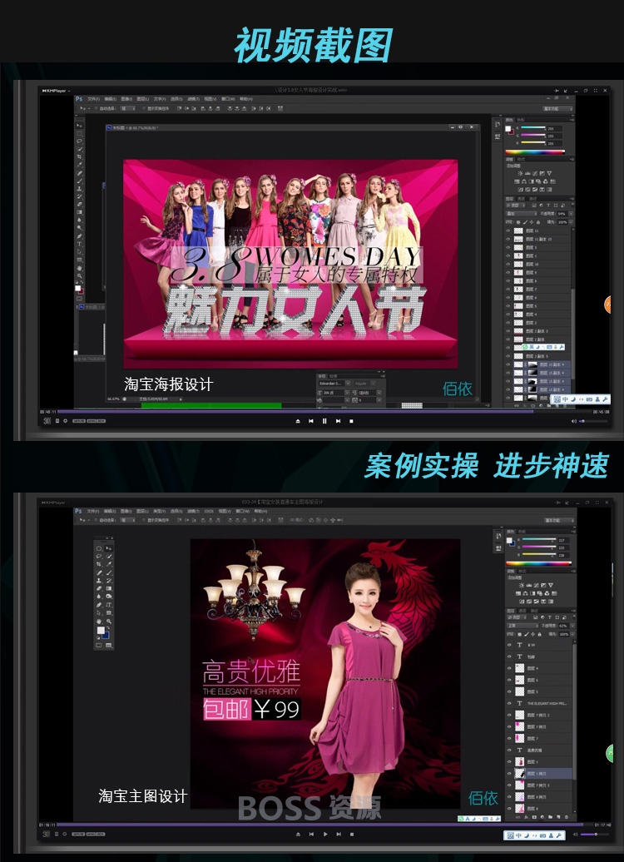Adjust the red R slider in upper color panel
Viewport: 624px width, 862px height.
532,128
